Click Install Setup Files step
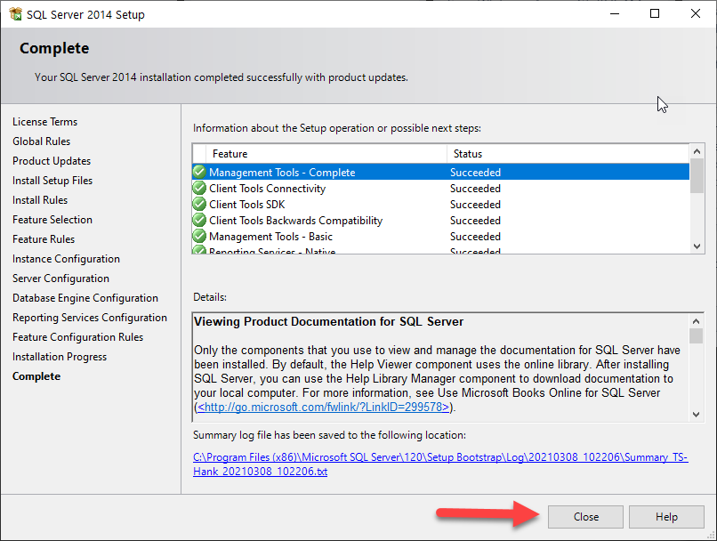Image resolution: width=717 pixels, height=541 pixels. 52,181
